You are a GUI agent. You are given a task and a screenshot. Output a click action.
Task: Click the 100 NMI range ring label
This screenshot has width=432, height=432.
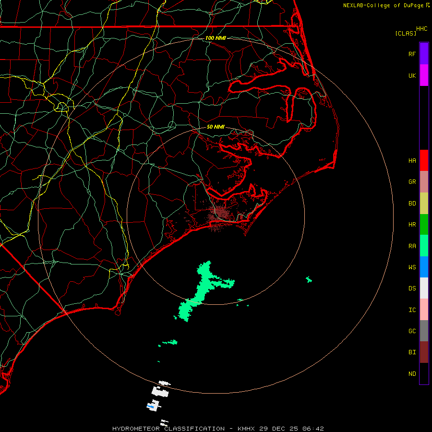[x=216, y=38]
